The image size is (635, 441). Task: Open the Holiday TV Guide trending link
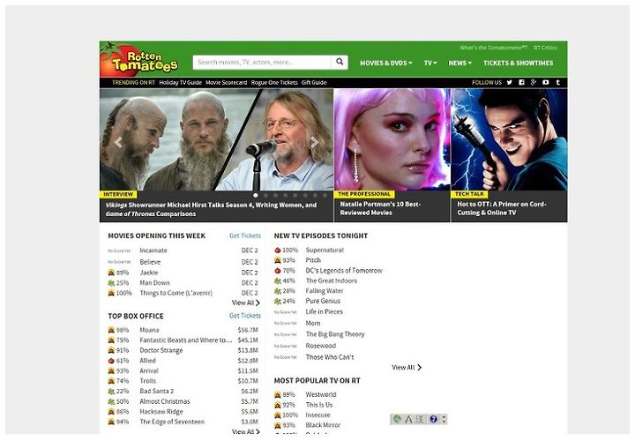tap(180, 82)
